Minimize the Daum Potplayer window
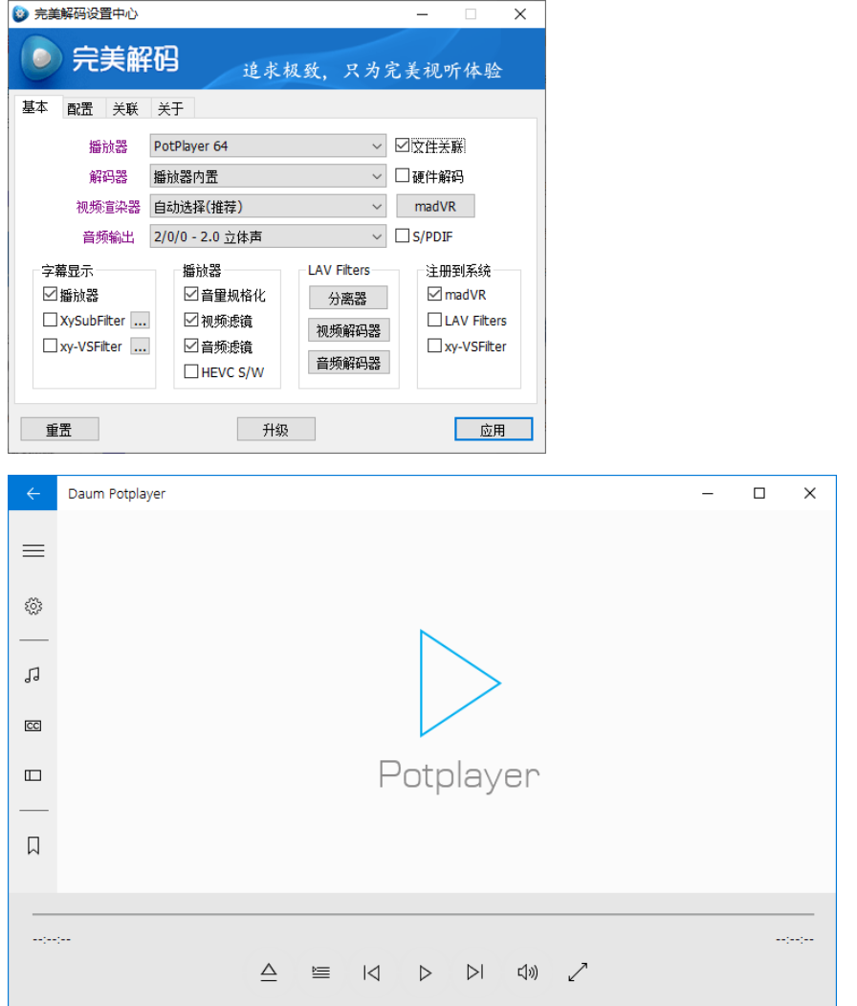The height and width of the screenshot is (1006, 857). coord(708,493)
